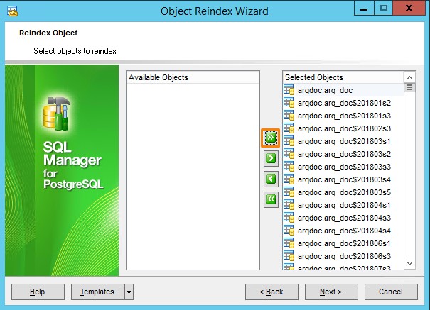Select arqdoc.arq_doc$201802s3 in Selected Objects
The image size is (430, 310).
point(334,128)
